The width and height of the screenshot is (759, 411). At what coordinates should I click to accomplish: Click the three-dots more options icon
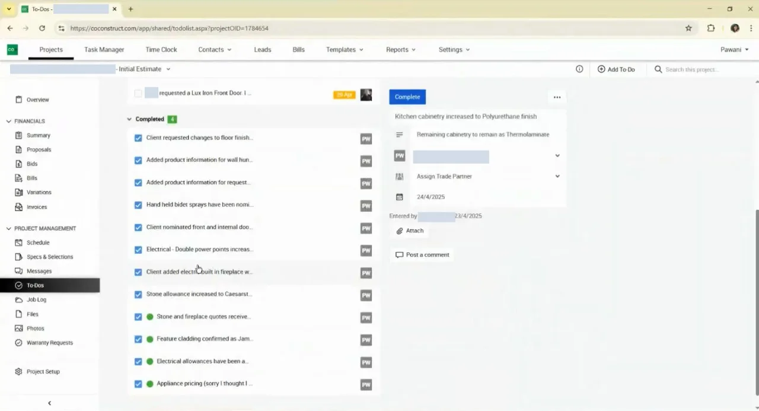click(557, 97)
